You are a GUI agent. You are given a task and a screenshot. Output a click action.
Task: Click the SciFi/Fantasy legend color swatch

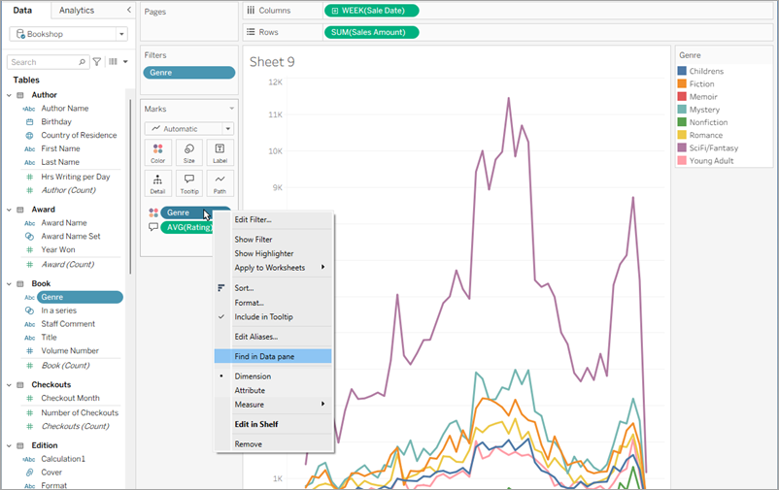pyautogui.click(x=683, y=147)
